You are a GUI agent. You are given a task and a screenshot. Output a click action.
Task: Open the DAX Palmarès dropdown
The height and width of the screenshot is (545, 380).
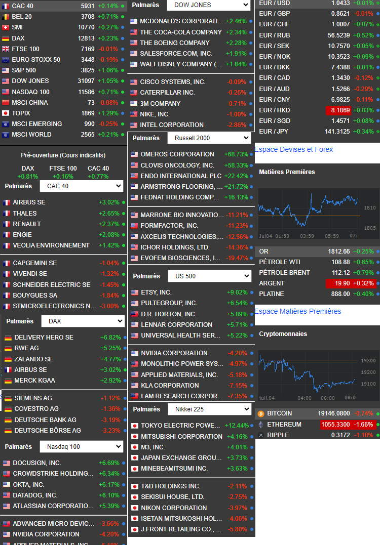pyautogui.click(x=83, y=321)
